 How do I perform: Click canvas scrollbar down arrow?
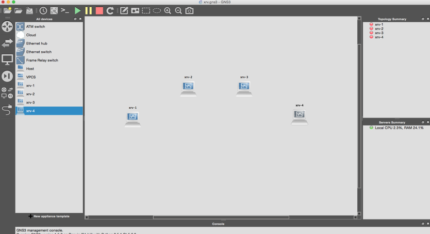(359, 214)
